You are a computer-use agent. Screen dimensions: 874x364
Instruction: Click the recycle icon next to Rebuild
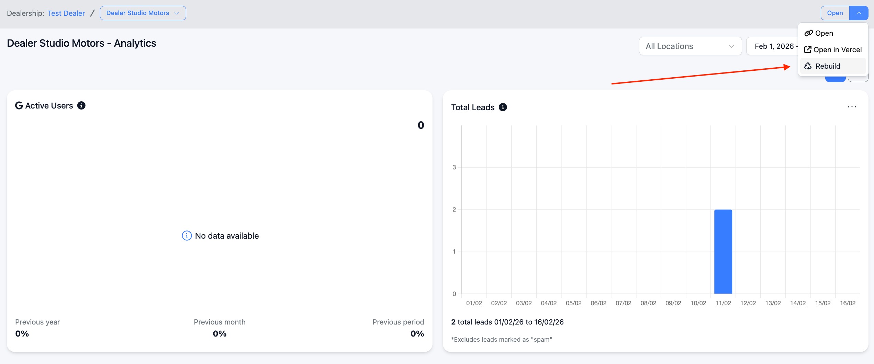click(x=808, y=66)
